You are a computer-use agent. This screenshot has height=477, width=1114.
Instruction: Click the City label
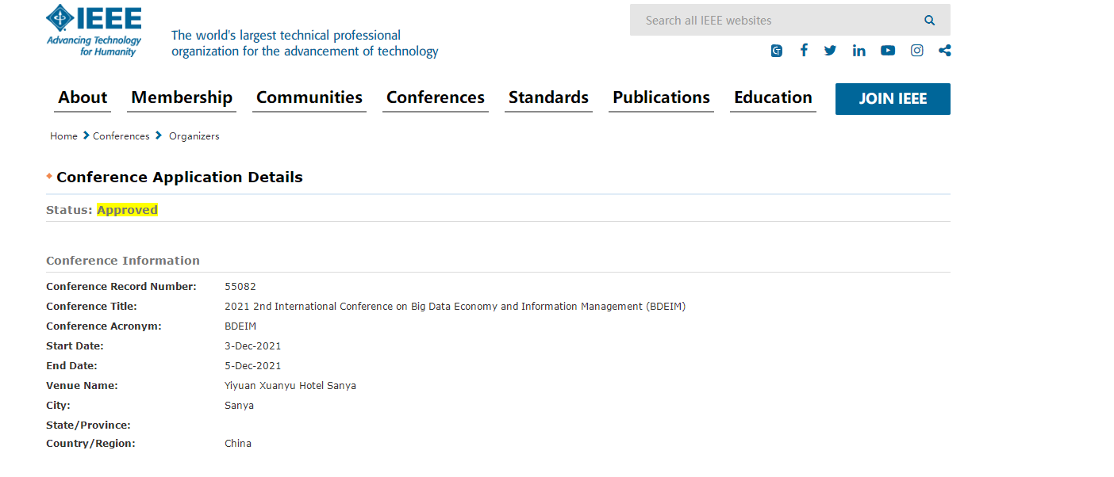tap(58, 406)
